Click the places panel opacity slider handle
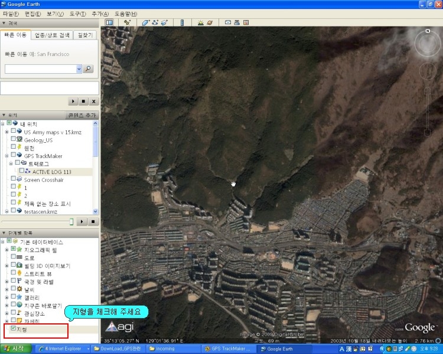This screenshot has height=354, width=443. [x=70, y=221]
